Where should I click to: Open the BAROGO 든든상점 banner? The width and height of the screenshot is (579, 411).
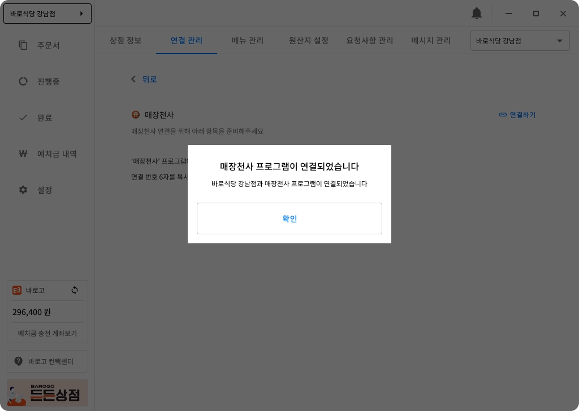47,393
